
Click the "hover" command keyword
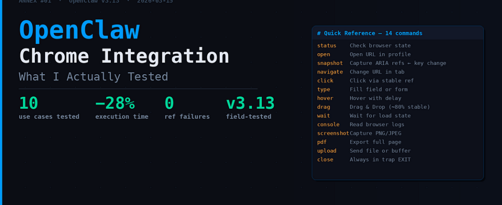325,98
